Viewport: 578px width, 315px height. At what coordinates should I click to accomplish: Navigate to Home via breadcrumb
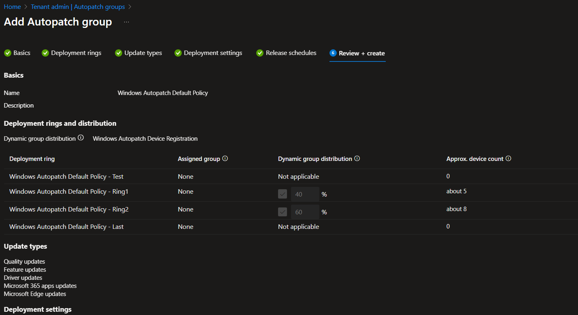[x=12, y=6]
